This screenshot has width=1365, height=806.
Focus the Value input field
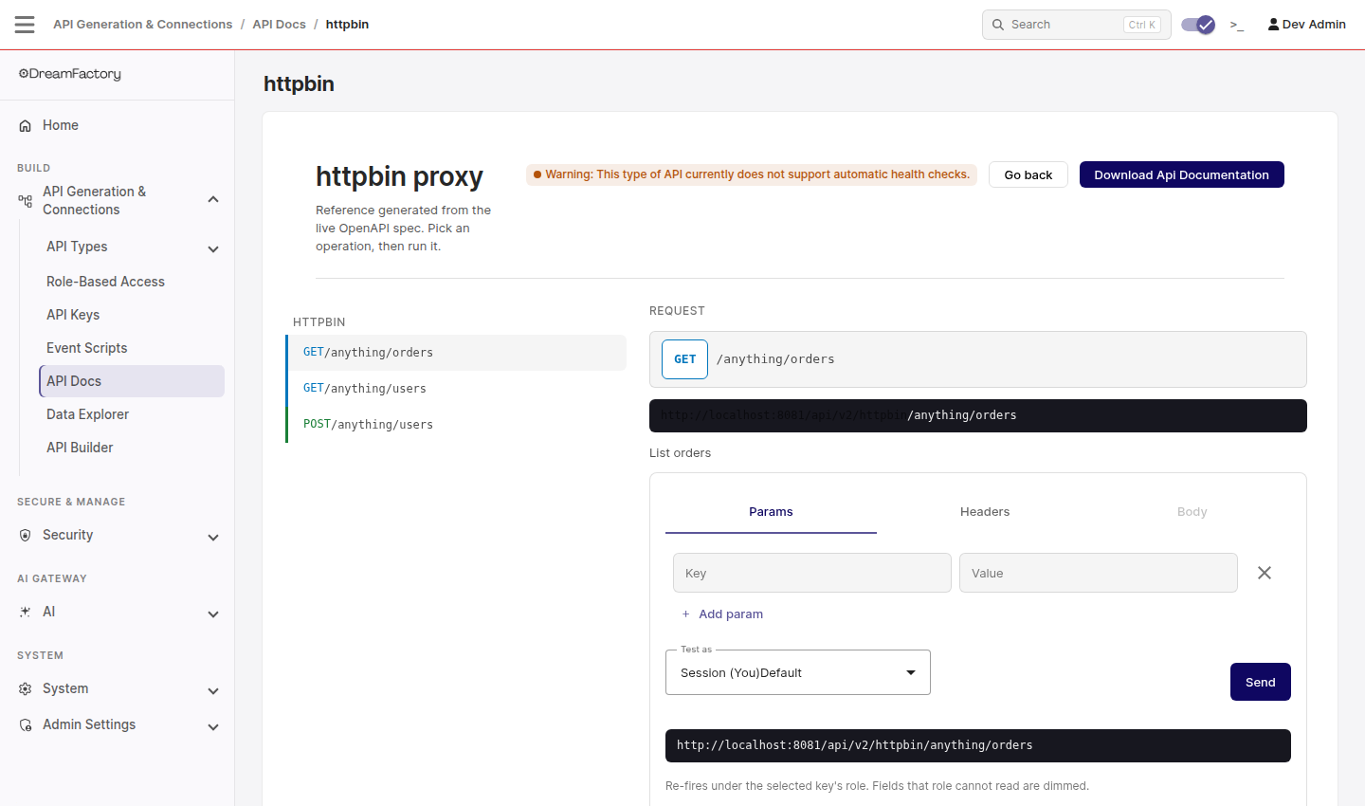click(x=1099, y=573)
